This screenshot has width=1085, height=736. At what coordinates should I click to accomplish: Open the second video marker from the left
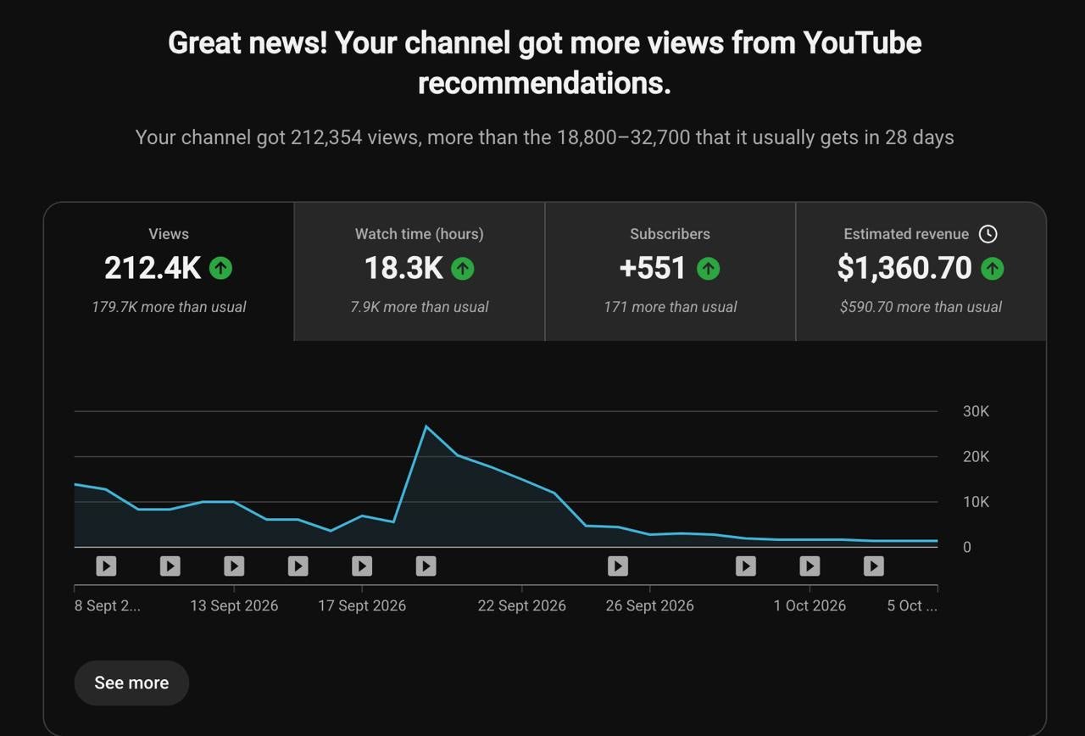170,566
